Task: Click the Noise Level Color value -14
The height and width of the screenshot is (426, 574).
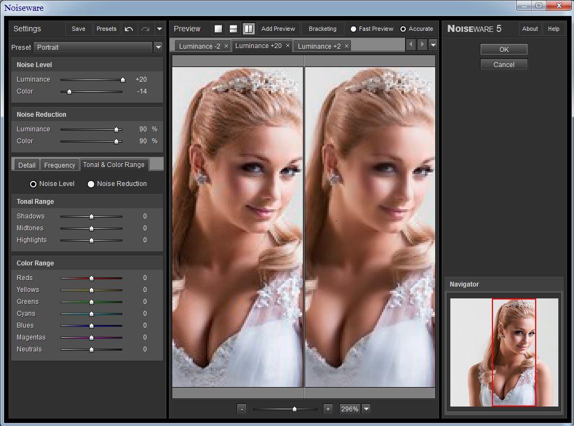Action: (141, 91)
